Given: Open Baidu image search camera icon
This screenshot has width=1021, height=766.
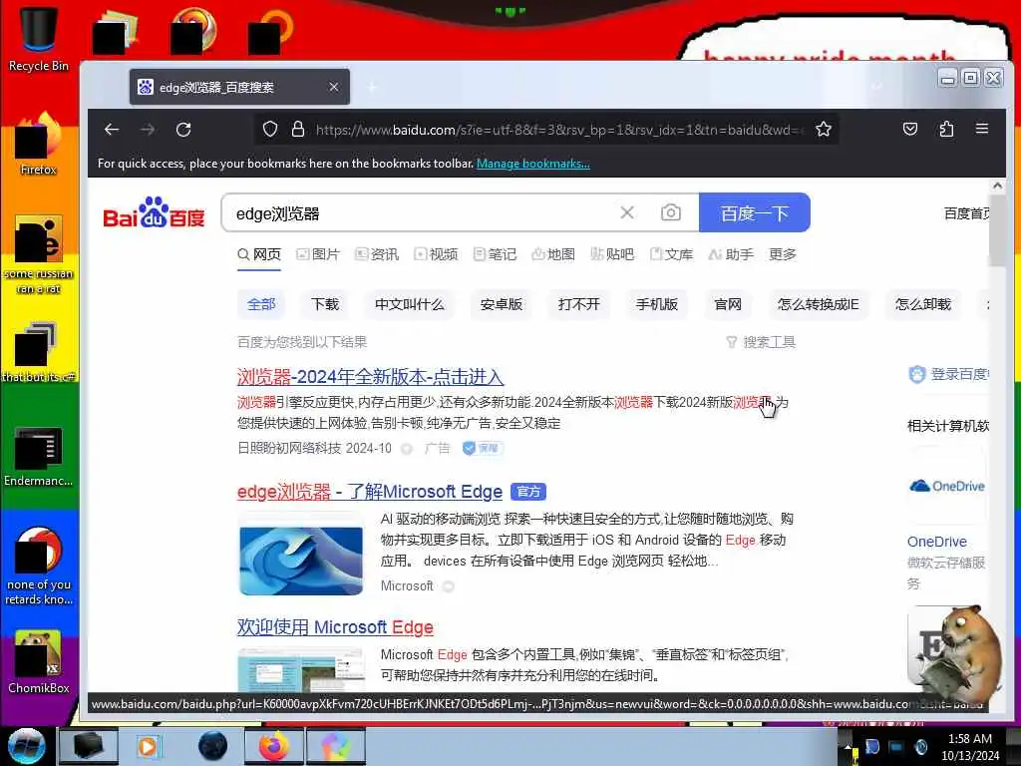Looking at the screenshot, I should click(671, 213).
